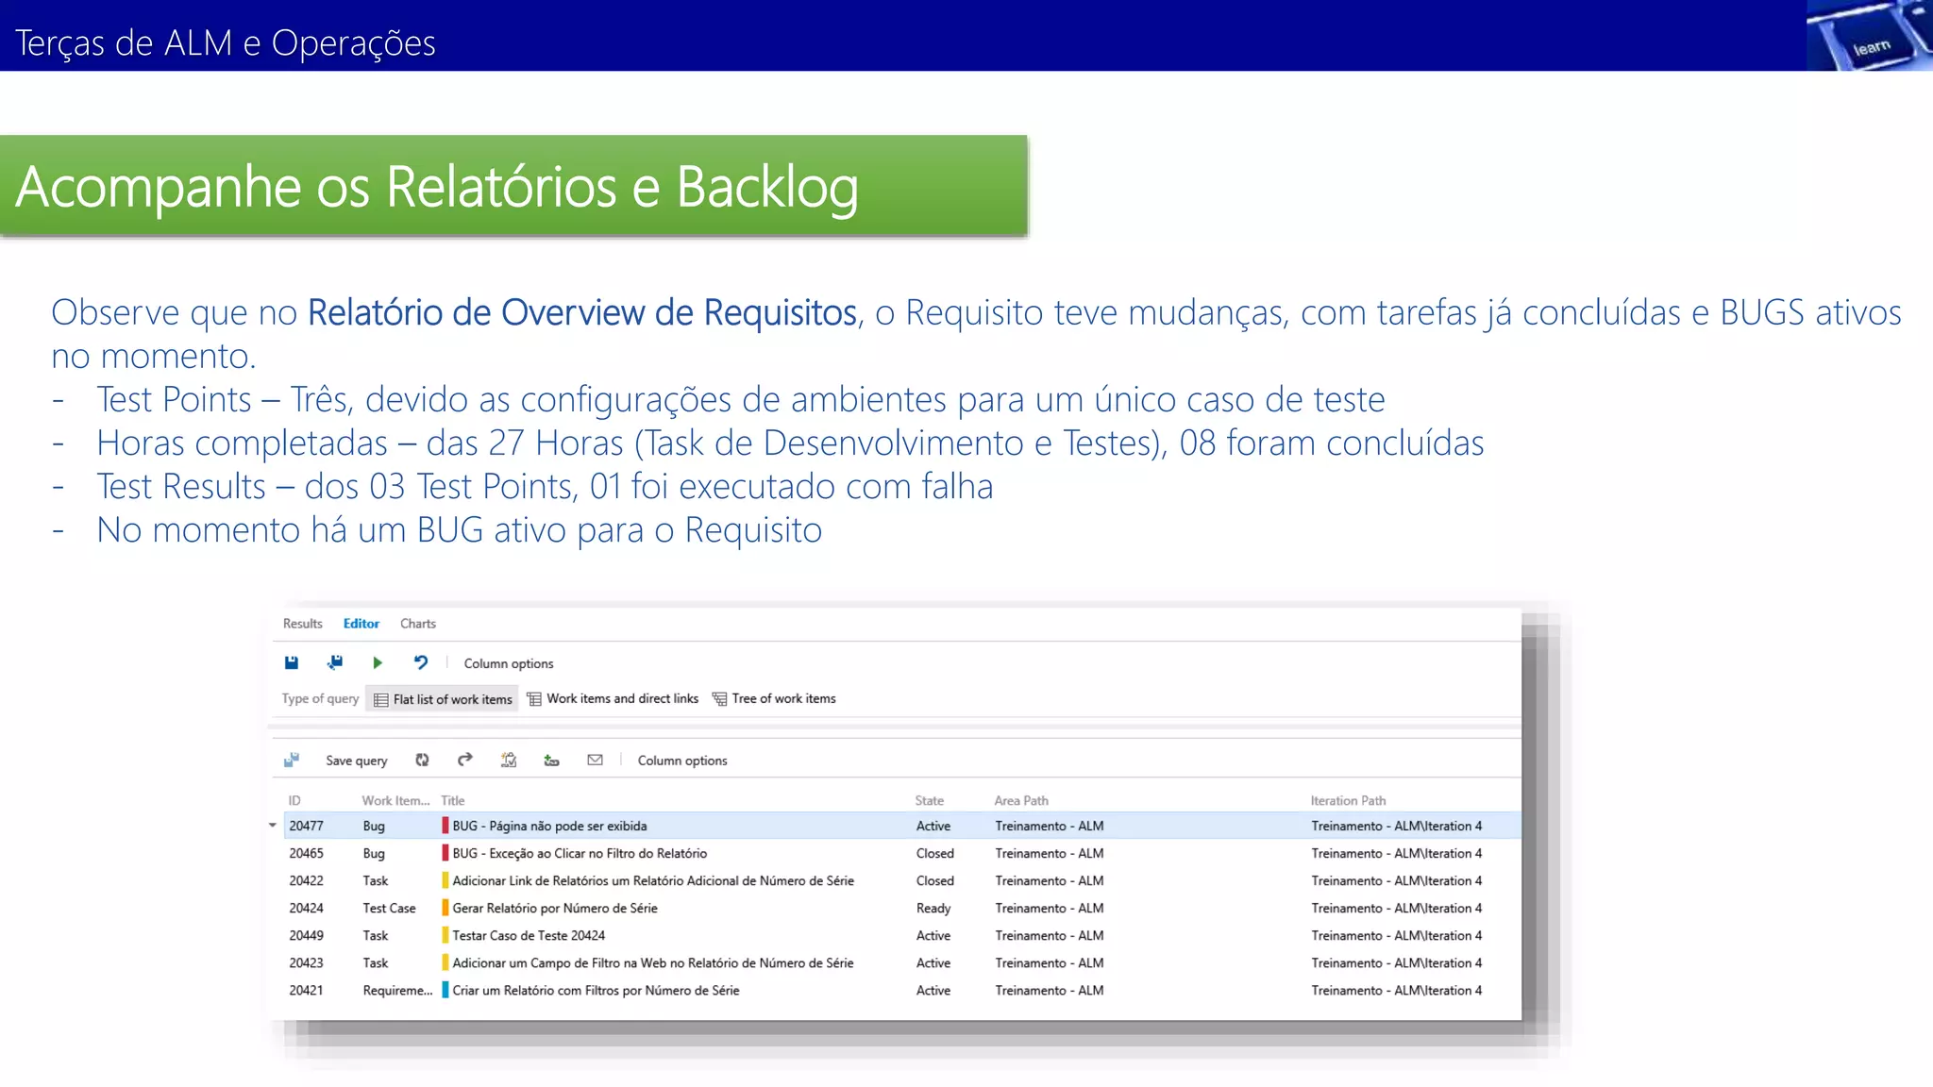Click the link to new work item icon

coord(552,760)
